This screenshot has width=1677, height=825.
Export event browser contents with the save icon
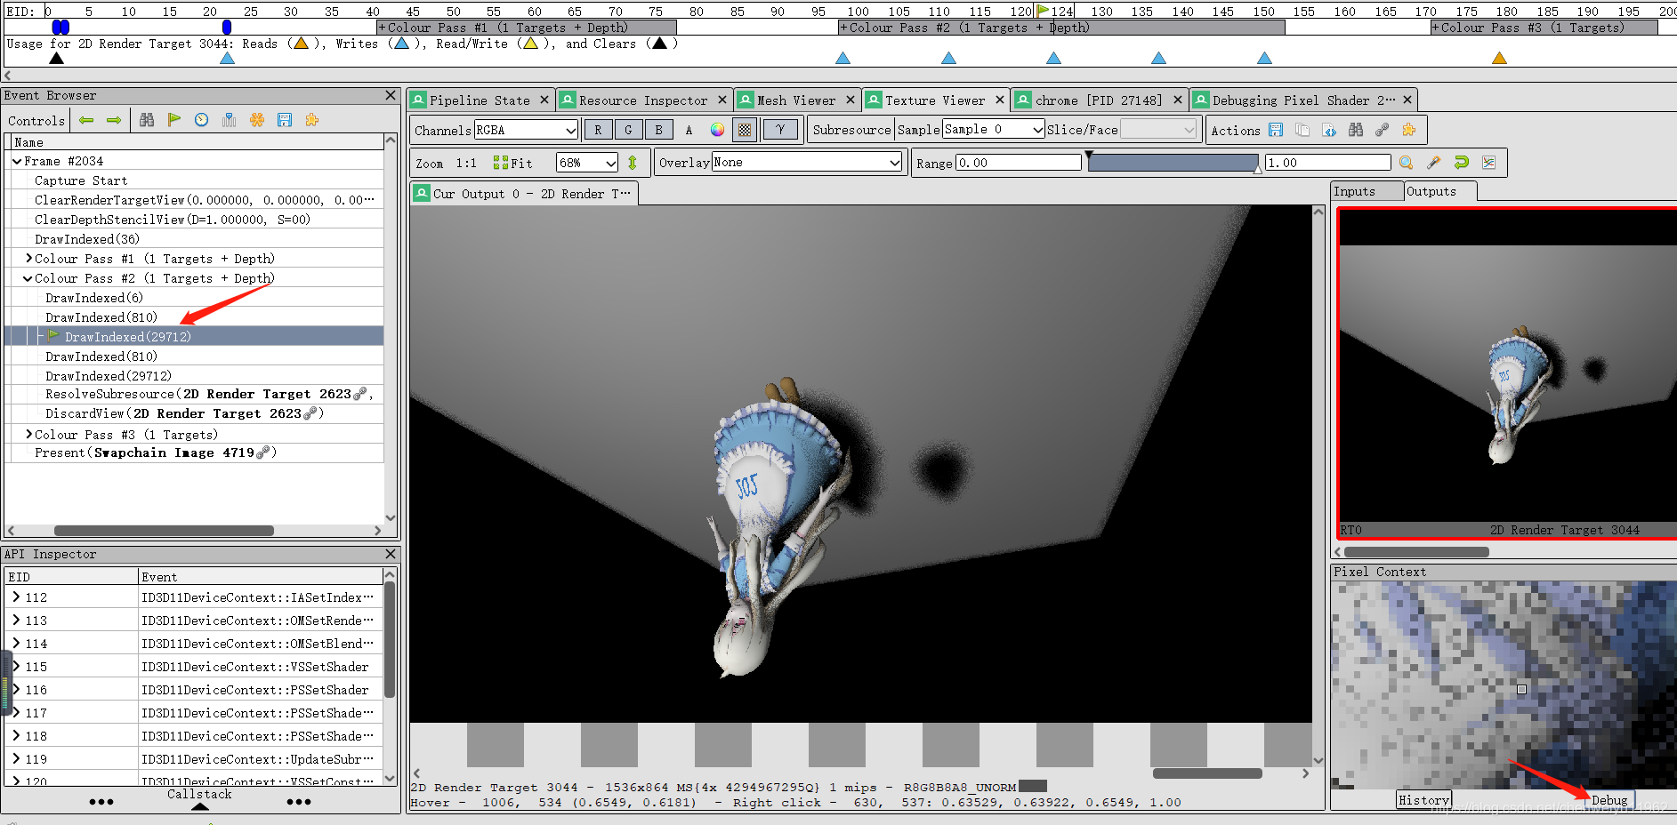(285, 120)
